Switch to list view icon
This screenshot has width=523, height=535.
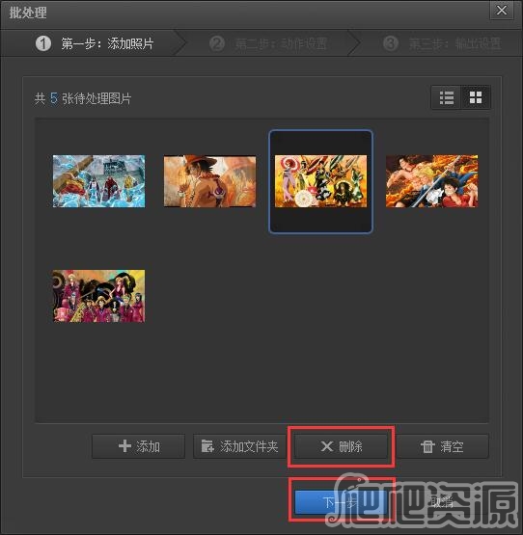pyautogui.click(x=446, y=97)
